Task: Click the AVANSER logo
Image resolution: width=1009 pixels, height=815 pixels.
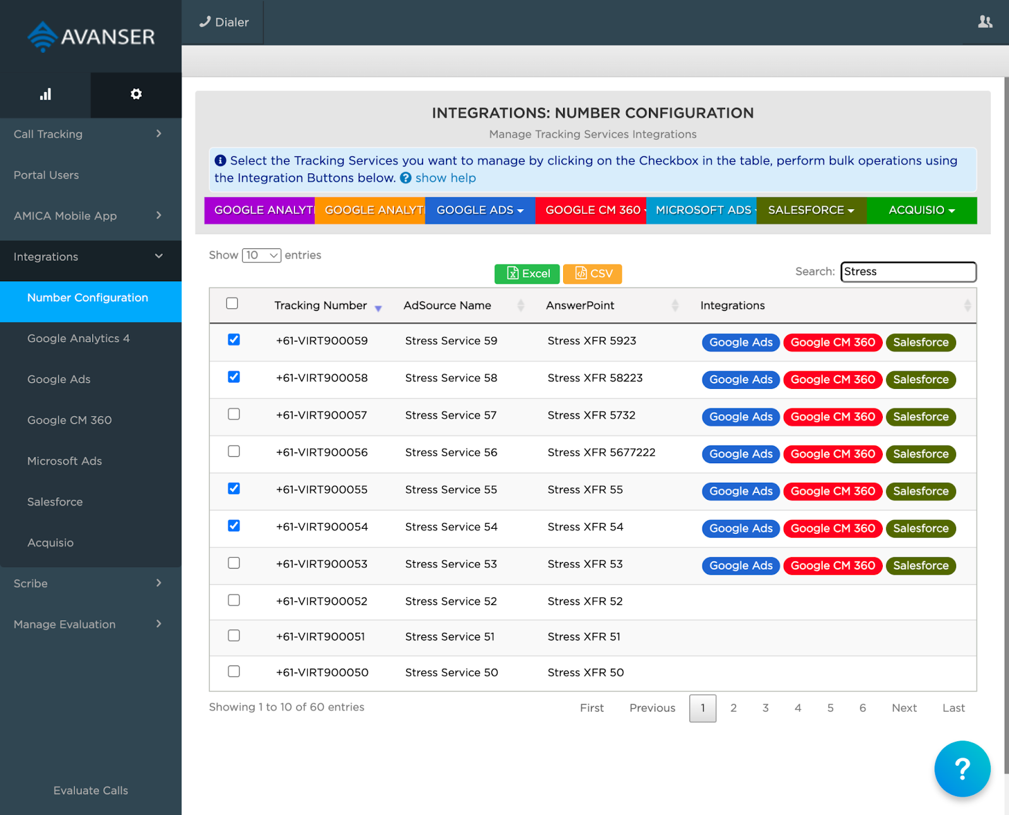Action: tap(91, 37)
